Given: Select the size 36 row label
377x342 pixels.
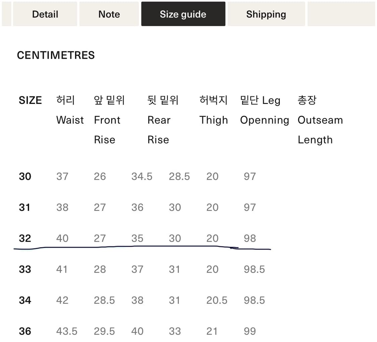Looking at the screenshot, I should coord(25,331).
